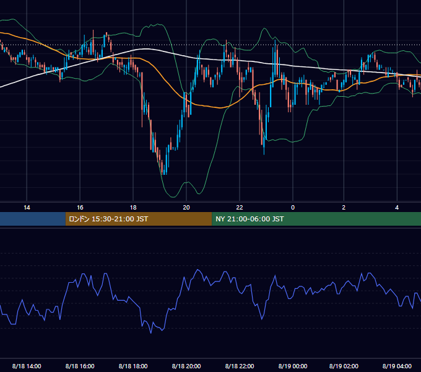Click the 8/19 04:00 time label

(x=397, y=366)
